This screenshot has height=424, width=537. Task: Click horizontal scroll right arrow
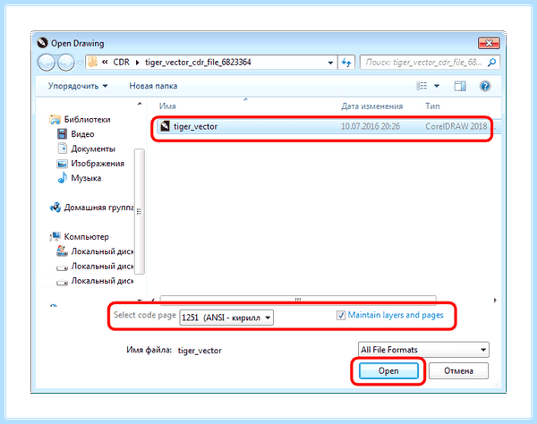(495, 301)
